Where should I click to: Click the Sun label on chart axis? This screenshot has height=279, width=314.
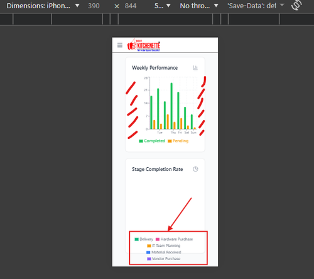(193, 133)
